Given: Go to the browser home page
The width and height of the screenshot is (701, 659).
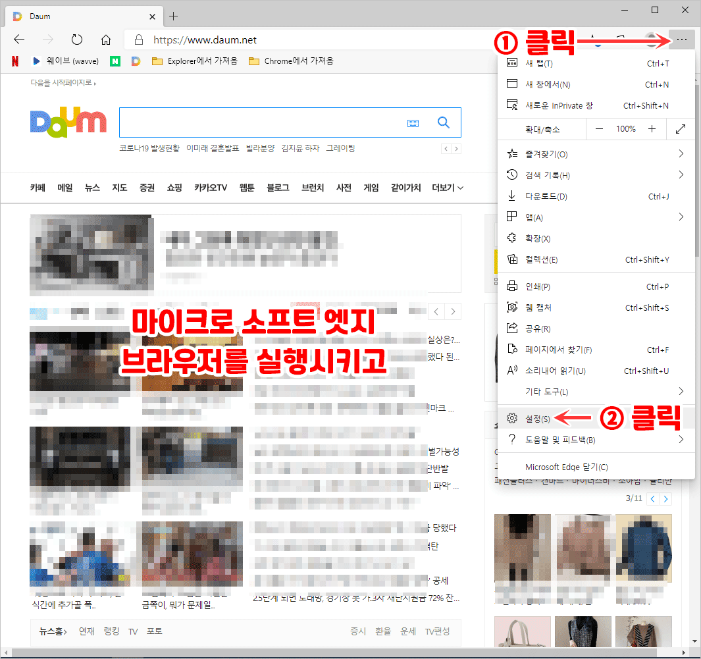Looking at the screenshot, I should [105, 40].
